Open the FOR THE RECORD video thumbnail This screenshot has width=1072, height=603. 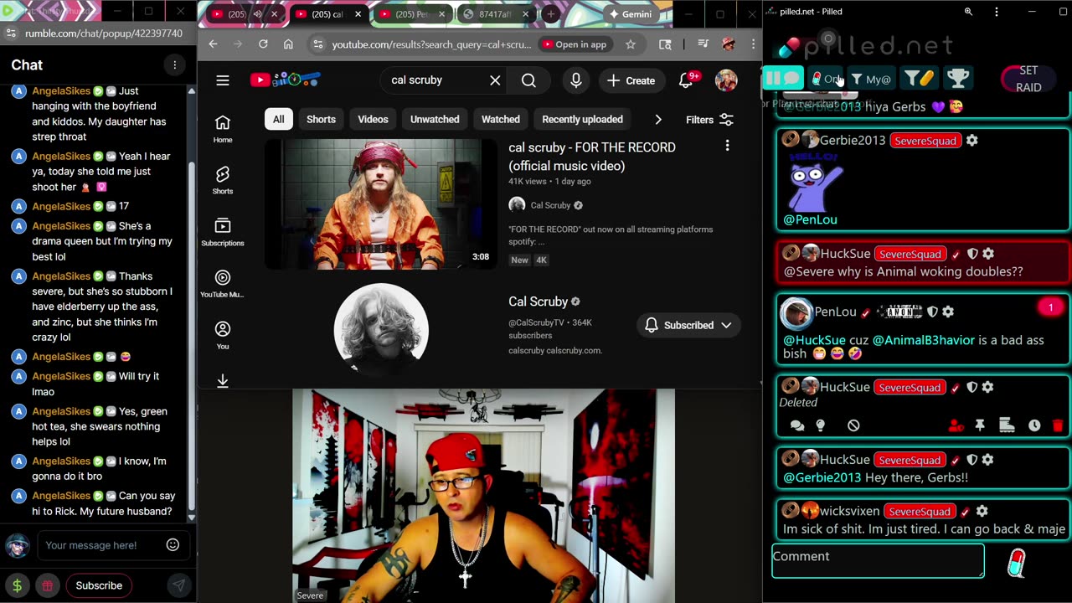tap(381, 204)
